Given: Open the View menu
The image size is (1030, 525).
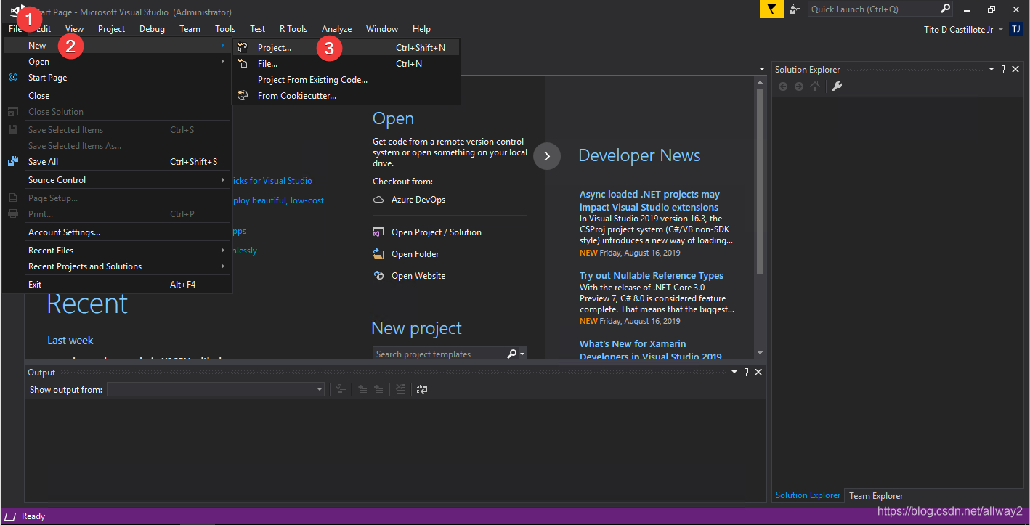Looking at the screenshot, I should click(74, 29).
